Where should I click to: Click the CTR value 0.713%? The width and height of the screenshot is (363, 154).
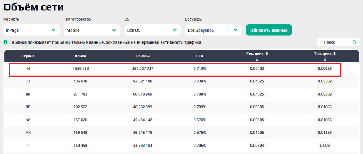(x=200, y=68)
